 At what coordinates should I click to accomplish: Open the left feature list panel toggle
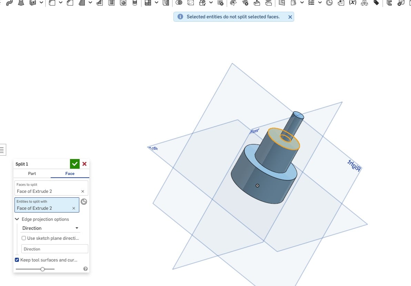(2, 150)
